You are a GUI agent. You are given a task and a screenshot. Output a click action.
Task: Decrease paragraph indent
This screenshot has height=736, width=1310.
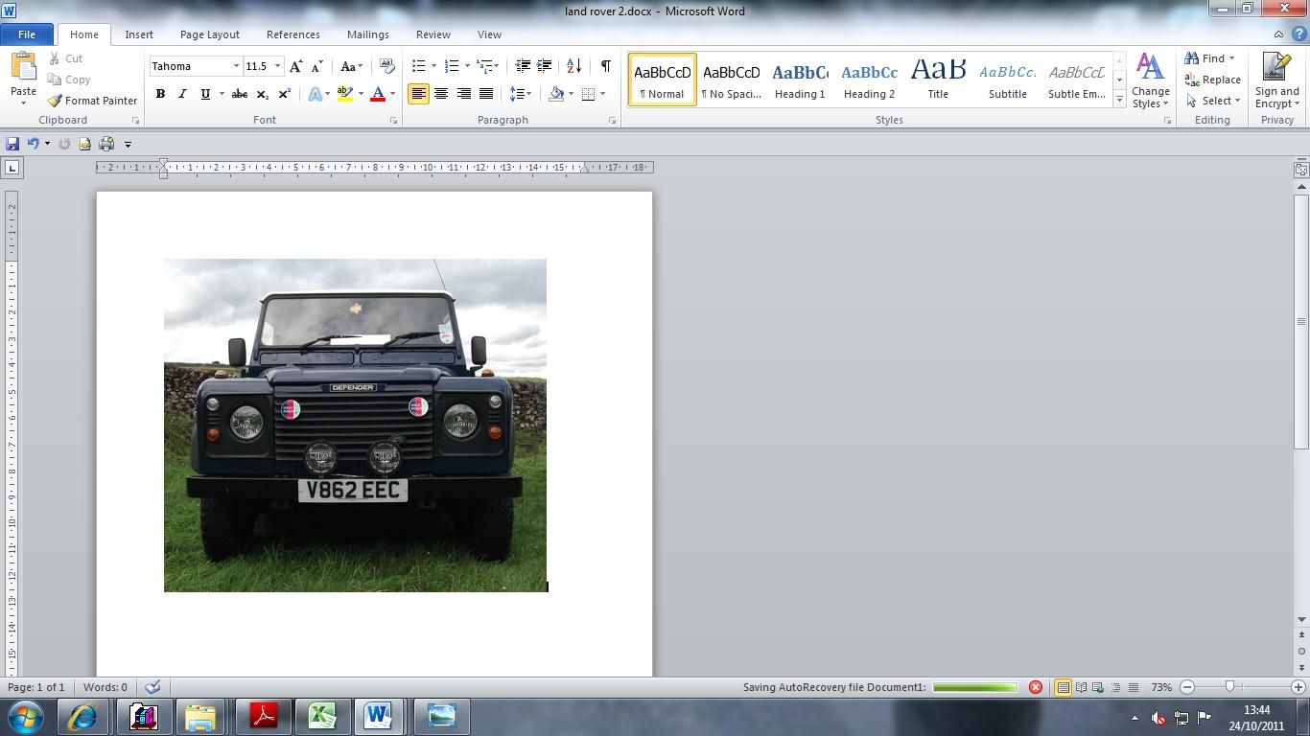tap(523, 66)
